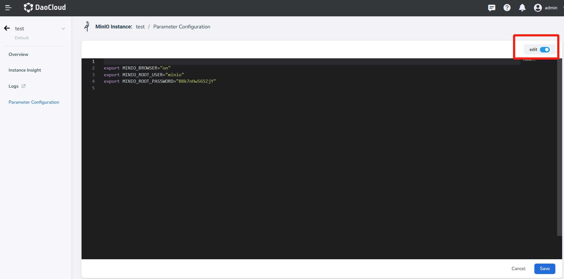Open the hamburger navigation menu
564x279 pixels.
tap(8, 8)
